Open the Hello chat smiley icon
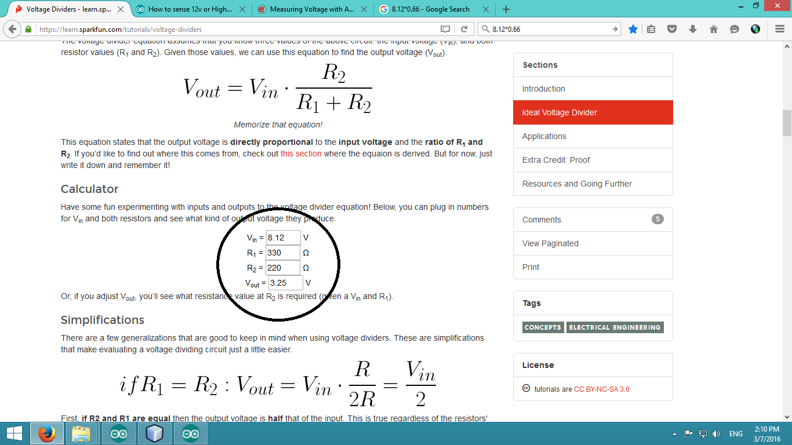Screen dimensions: 792x445 click(x=735, y=29)
